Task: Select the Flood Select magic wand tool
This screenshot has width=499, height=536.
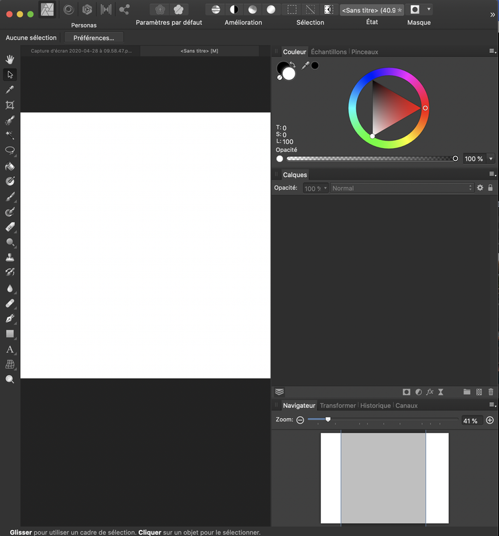Action: (x=10, y=135)
